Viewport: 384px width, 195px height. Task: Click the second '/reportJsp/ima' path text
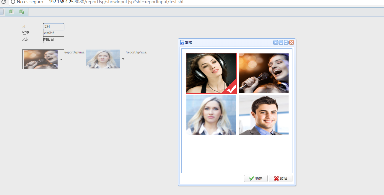pyautogui.click(x=136, y=52)
